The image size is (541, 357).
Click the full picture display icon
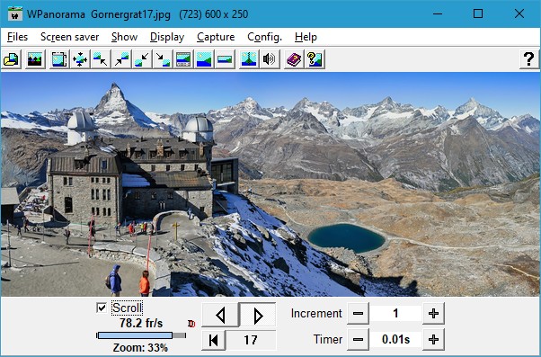(x=204, y=59)
